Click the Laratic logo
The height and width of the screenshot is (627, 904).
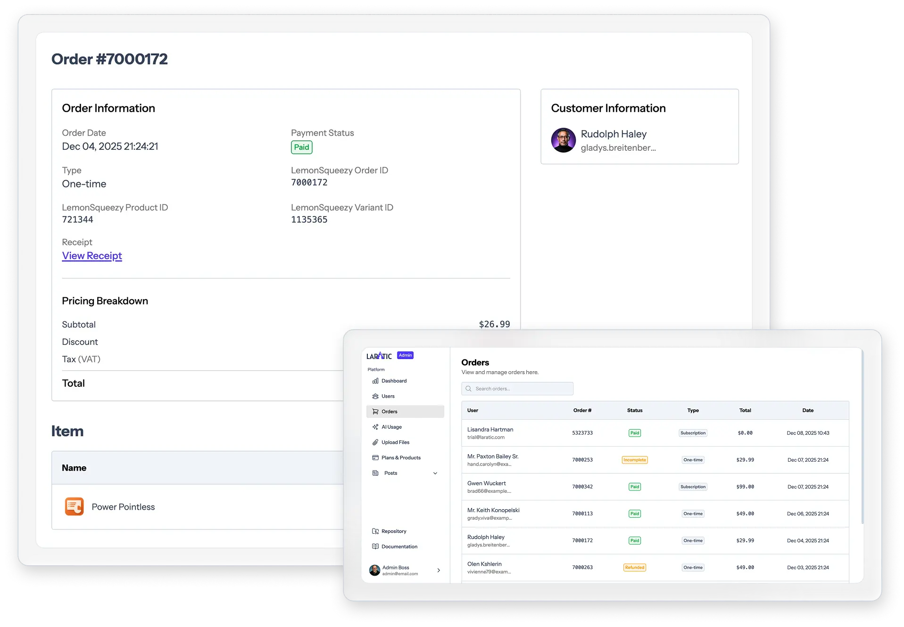pyautogui.click(x=379, y=356)
